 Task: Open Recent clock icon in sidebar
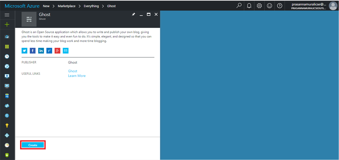click(7, 57)
